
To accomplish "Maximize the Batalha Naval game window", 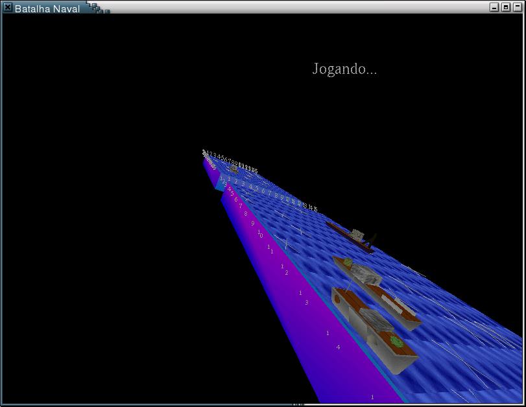I will 506,8.
